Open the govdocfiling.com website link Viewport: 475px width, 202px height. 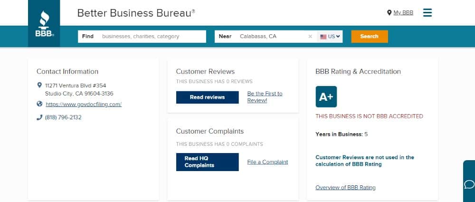tap(84, 105)
